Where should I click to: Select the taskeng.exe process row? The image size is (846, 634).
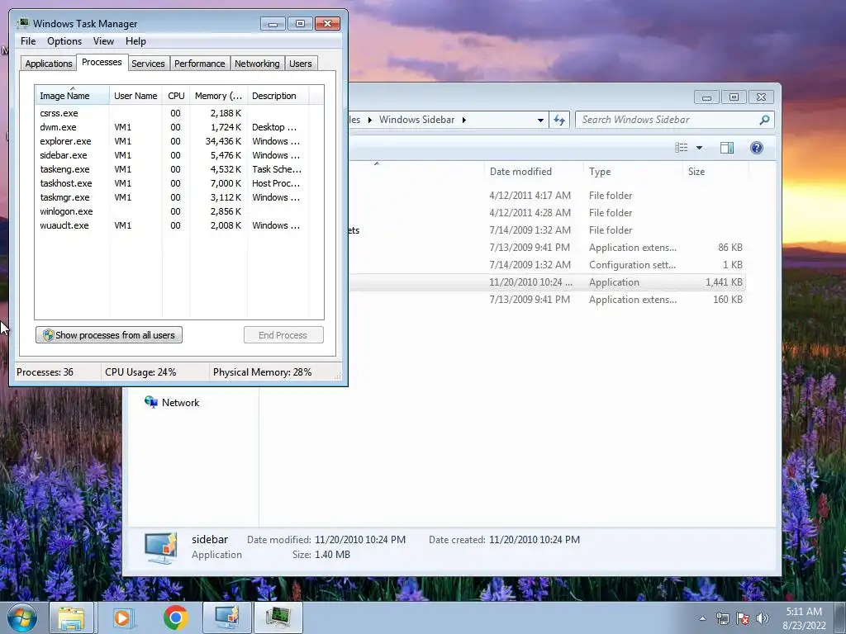tap(172, 169)
